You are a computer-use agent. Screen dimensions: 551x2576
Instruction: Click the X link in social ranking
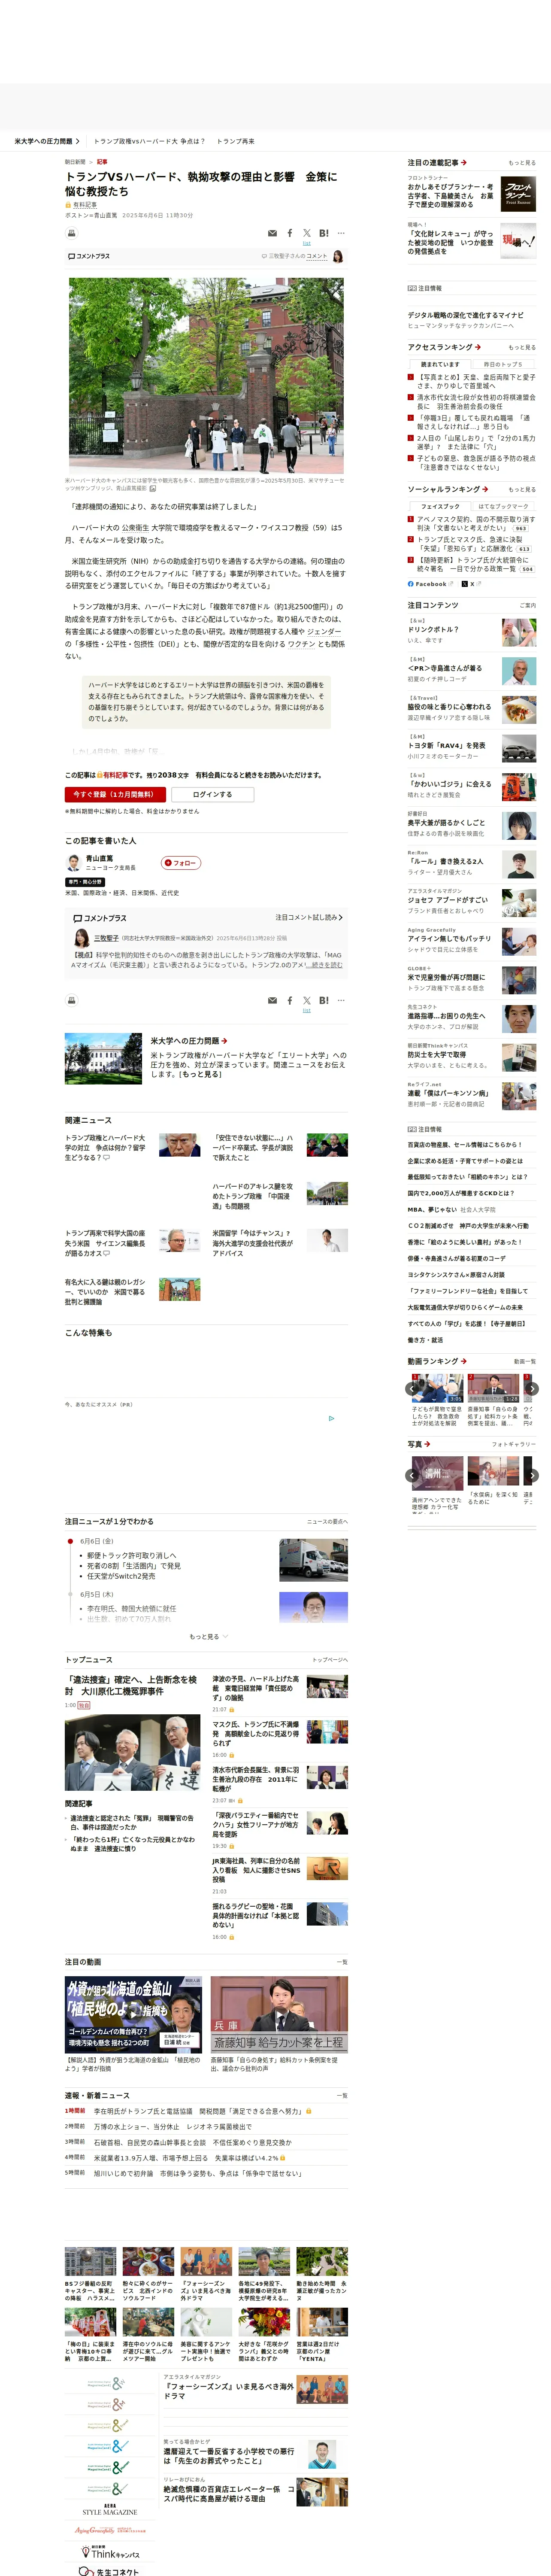pos(473,584)
